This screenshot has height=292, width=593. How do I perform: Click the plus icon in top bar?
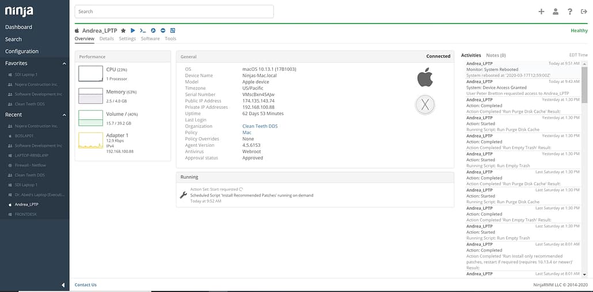(x=541, y=12)
